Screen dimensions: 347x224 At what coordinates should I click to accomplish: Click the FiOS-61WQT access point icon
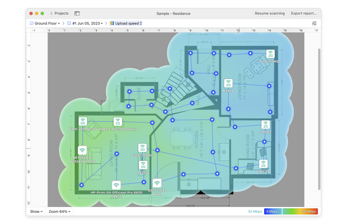270,54
